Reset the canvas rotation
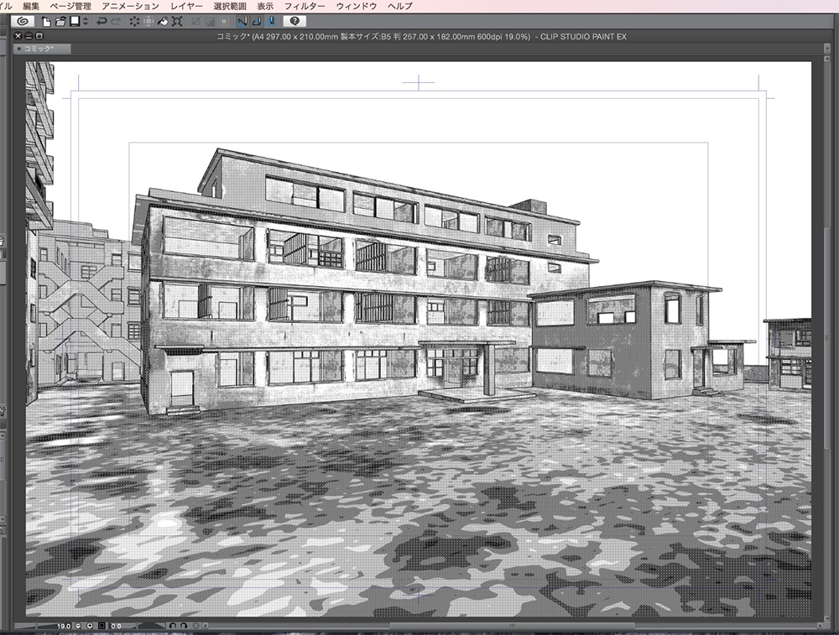This screenshot has width=839, height=635. coord(195,626)
